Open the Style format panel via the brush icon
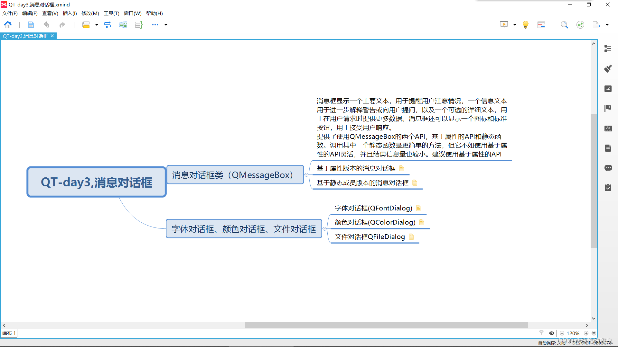This screenshot has width=618, height=347. click(x=608, y=68)
